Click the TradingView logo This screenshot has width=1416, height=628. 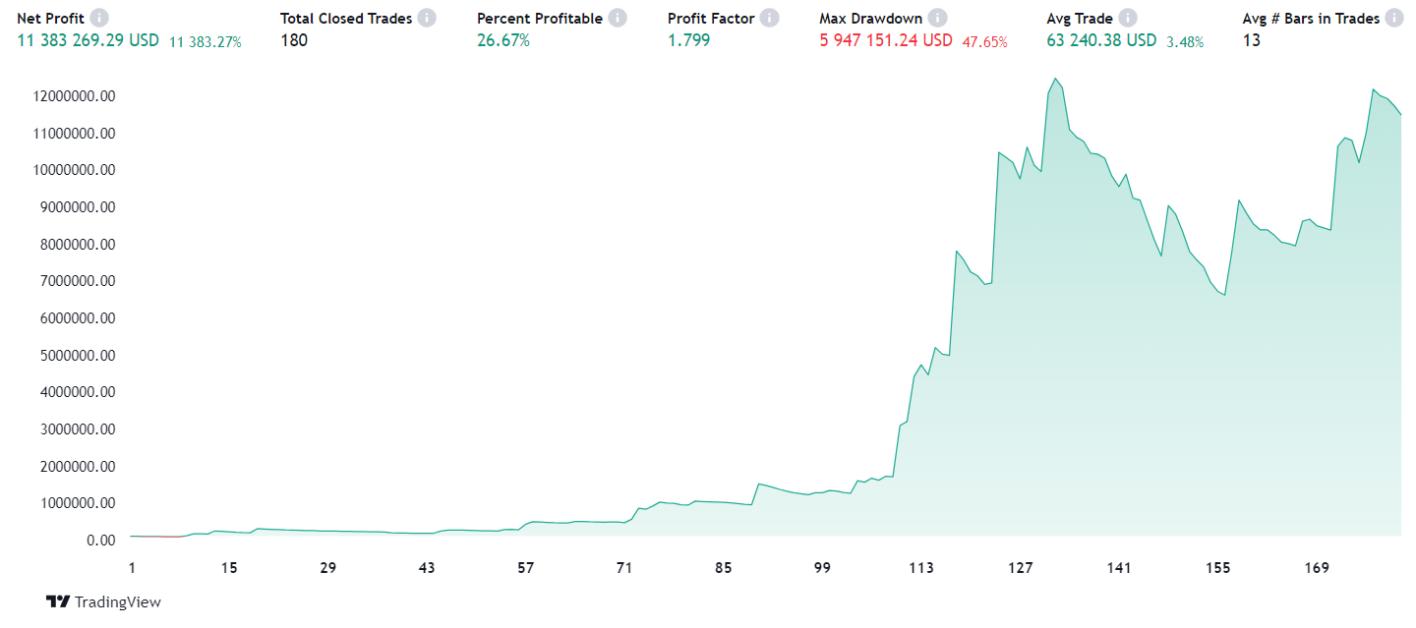coord(103,601)
